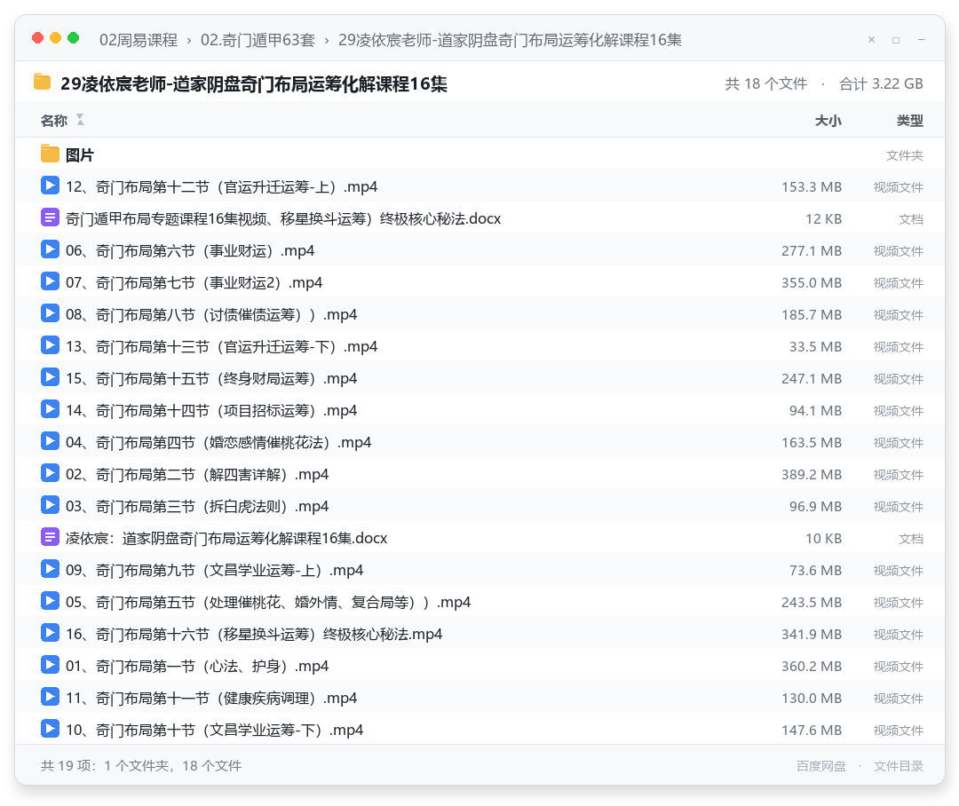The width and height of the screenshot is (959, 806).
Task: Select file 07、奇门布局第七节（事业财运2）.mp4
Action: click(194, 283)
